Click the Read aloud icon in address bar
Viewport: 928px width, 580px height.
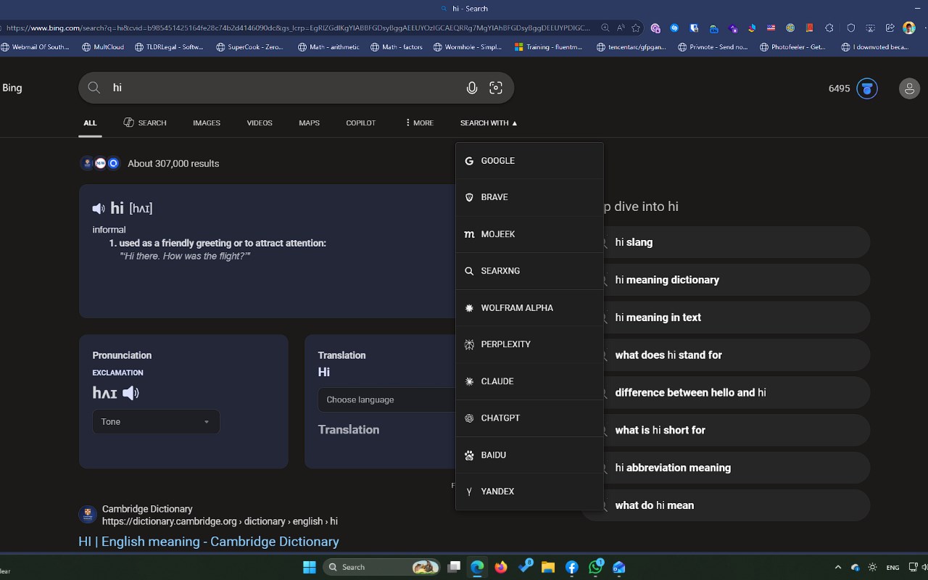[x=621, y=28]
